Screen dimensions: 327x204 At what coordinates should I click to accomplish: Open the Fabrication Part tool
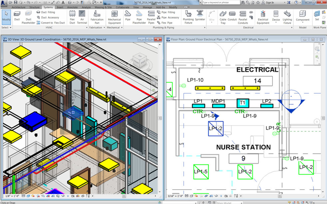tap(97, 17)
